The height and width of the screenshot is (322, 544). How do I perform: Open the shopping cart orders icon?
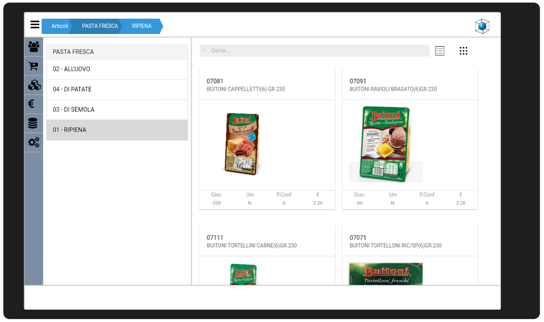point(33,66)
